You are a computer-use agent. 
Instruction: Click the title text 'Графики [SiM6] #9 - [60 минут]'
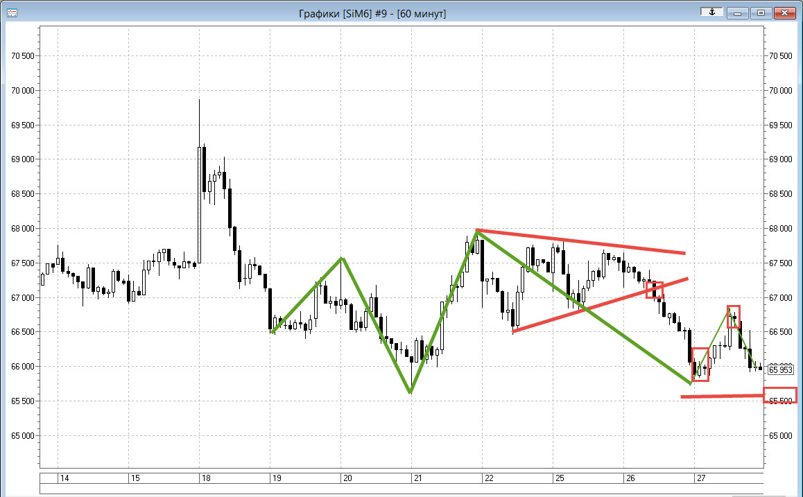[x=372, y=14]
